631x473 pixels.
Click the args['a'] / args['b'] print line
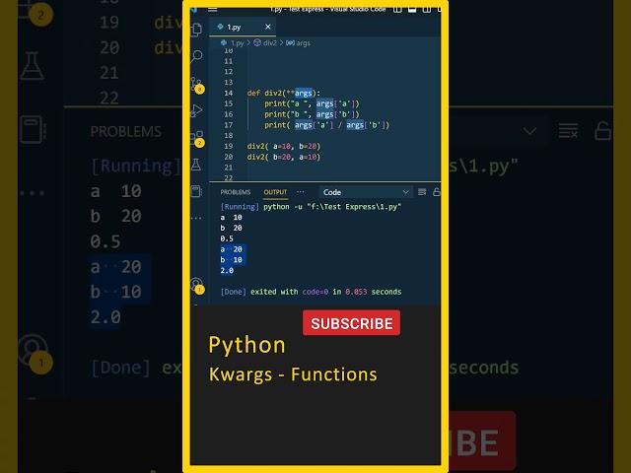pyautogui.click(x=326, y=125)
